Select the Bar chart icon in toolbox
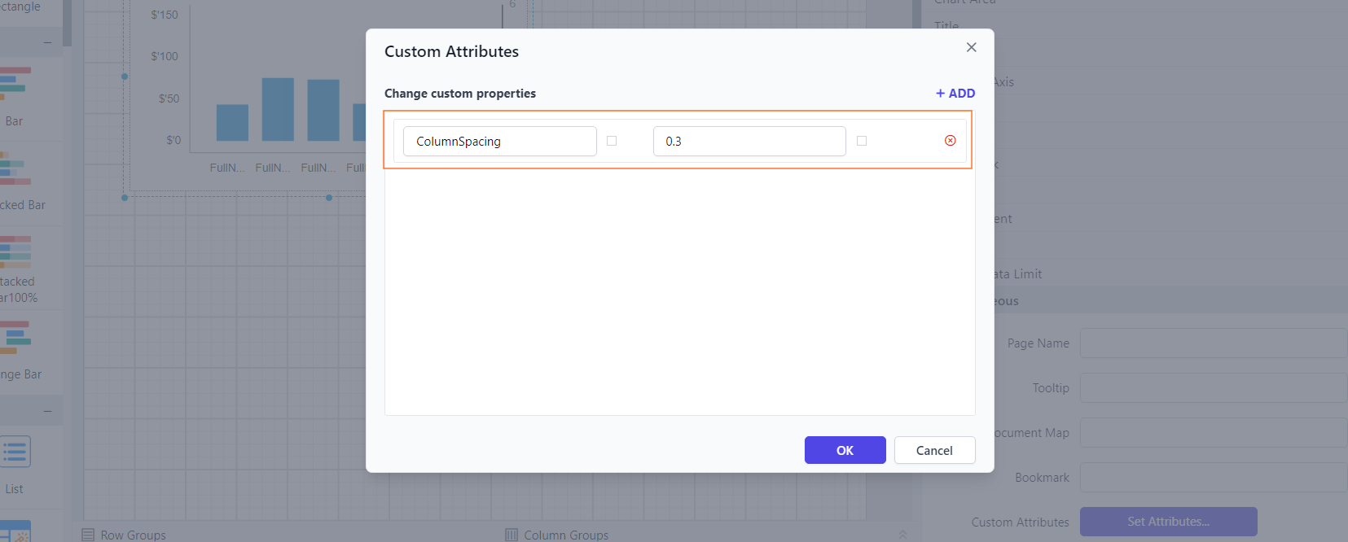The image size is (1348, 542). coord(15,83)
